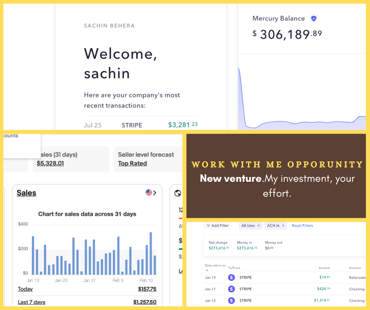Screen dimensions: 370x310
Task: Click the Reset Filters link
Action: 302,226
